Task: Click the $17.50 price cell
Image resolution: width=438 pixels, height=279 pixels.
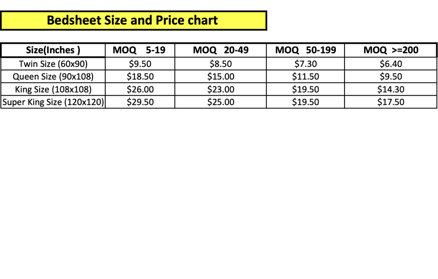Action: (x=391, y=102)
